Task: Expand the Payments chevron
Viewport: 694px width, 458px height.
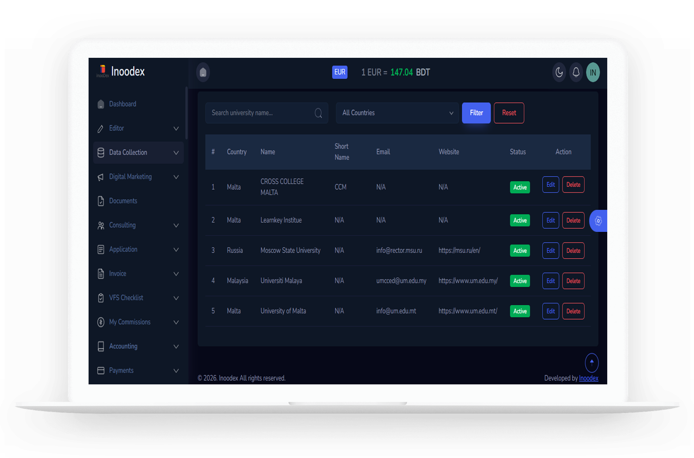Action: click(176, 371)
